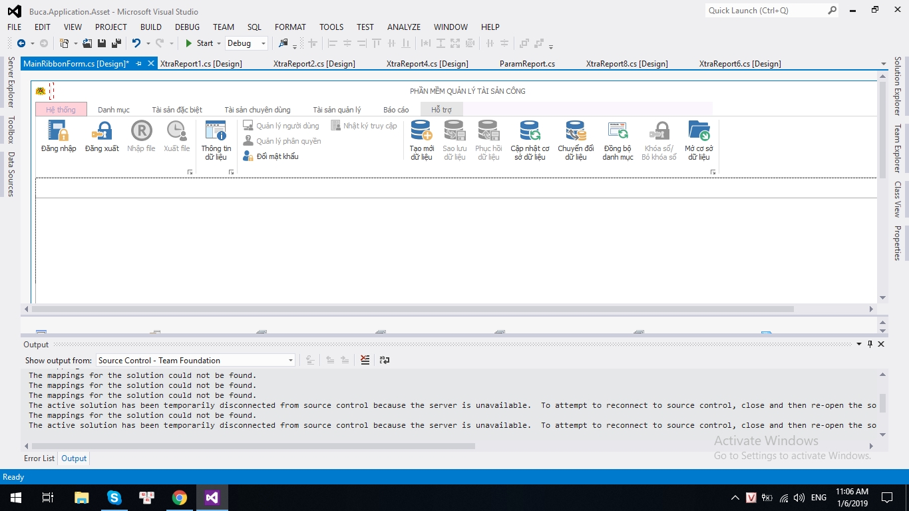The image size is (909, 511).
Task: Click the Đăng xuất logout icon
Action: (x=102, y=131)
